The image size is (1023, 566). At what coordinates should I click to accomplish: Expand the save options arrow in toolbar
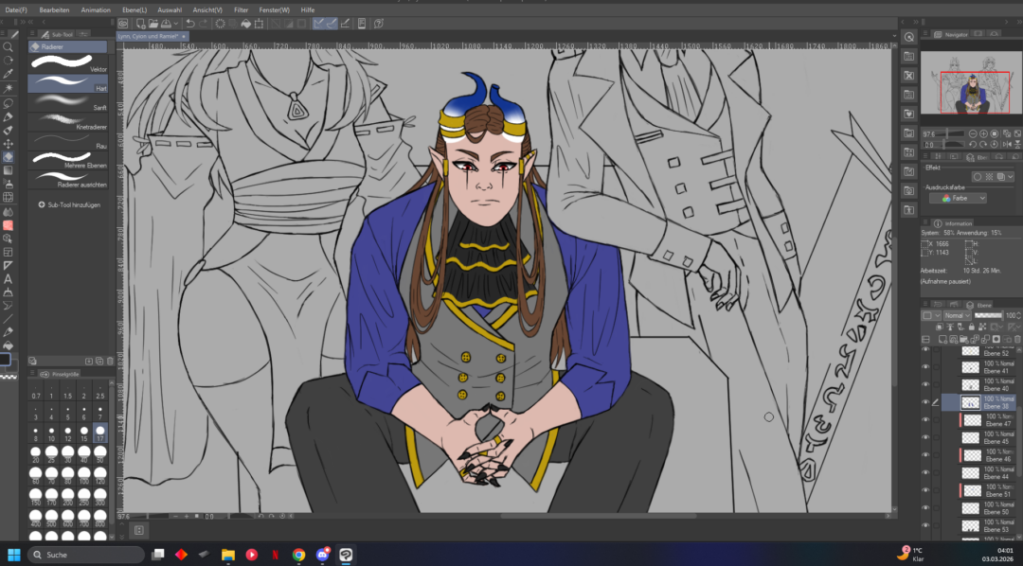(x=176, y=24)
